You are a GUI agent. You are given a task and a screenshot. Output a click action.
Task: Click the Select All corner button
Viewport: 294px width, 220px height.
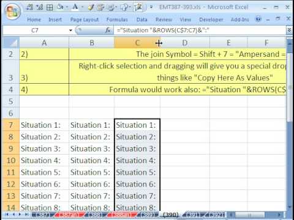click(x=11, y=43)
